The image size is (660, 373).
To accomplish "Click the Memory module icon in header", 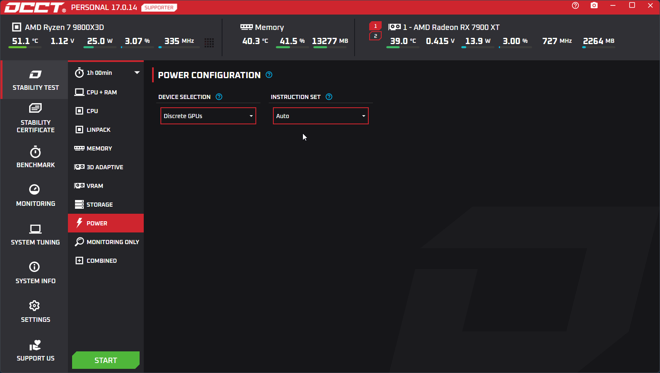I will pyautogui.click(x=246, y=27).
